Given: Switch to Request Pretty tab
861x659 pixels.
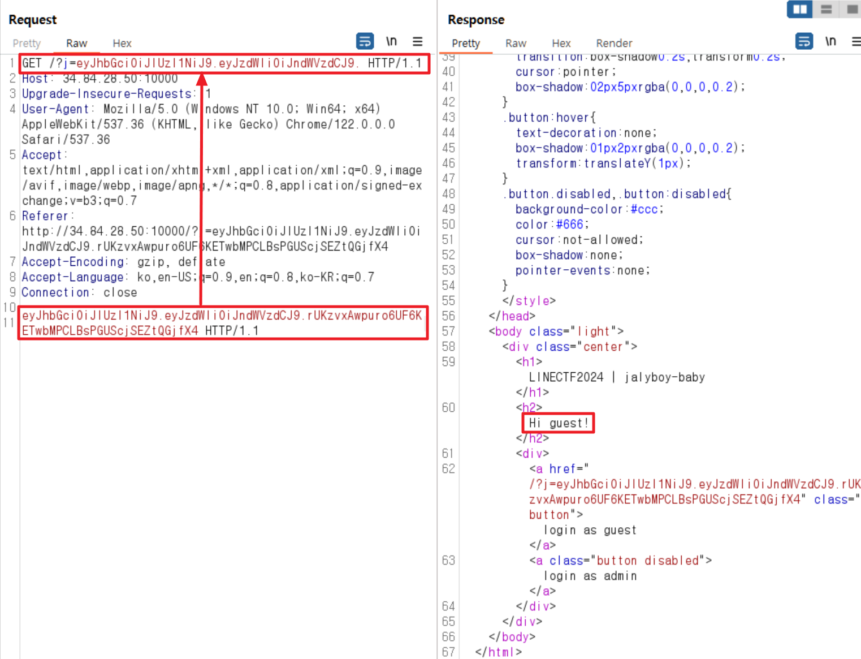Looking at the screenshot, I should (27, 44).
